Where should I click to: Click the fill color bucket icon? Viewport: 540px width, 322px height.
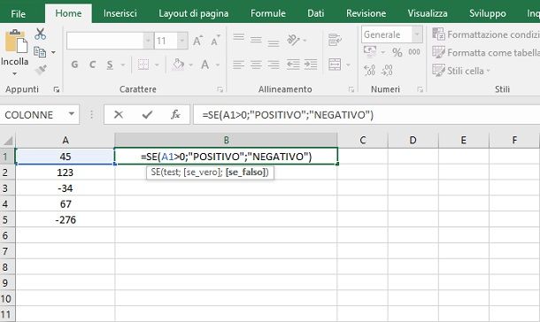[178, 65]
